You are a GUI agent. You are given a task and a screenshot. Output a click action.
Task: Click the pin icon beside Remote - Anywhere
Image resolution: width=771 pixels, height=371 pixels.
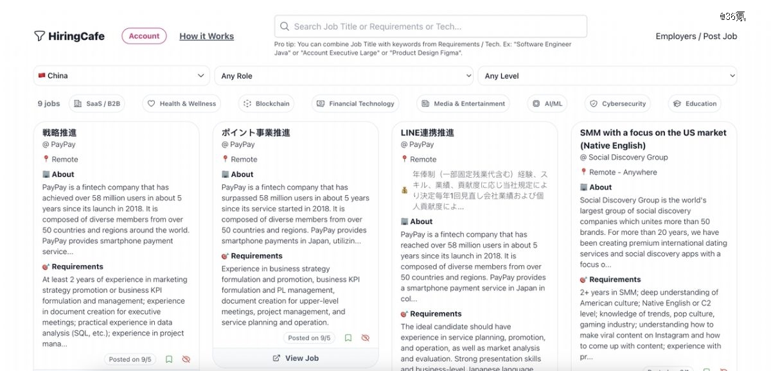pyautogui.click(x=583, y=172)
